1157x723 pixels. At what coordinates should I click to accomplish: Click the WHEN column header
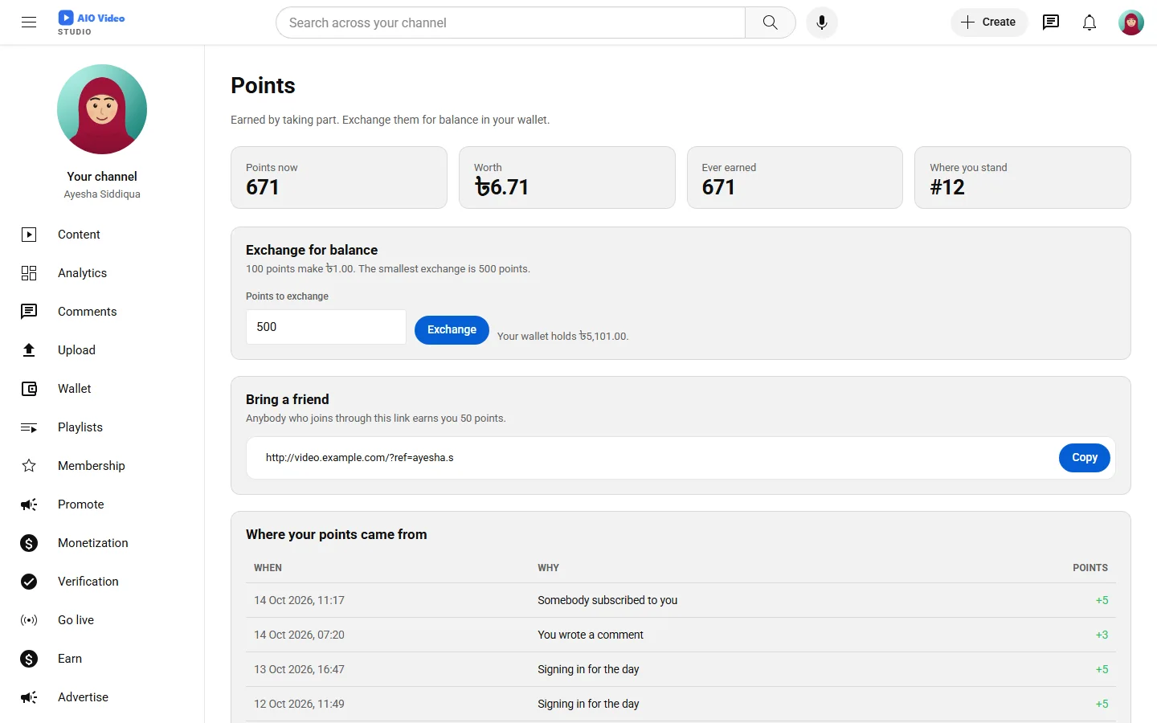(x=268, y=568)
